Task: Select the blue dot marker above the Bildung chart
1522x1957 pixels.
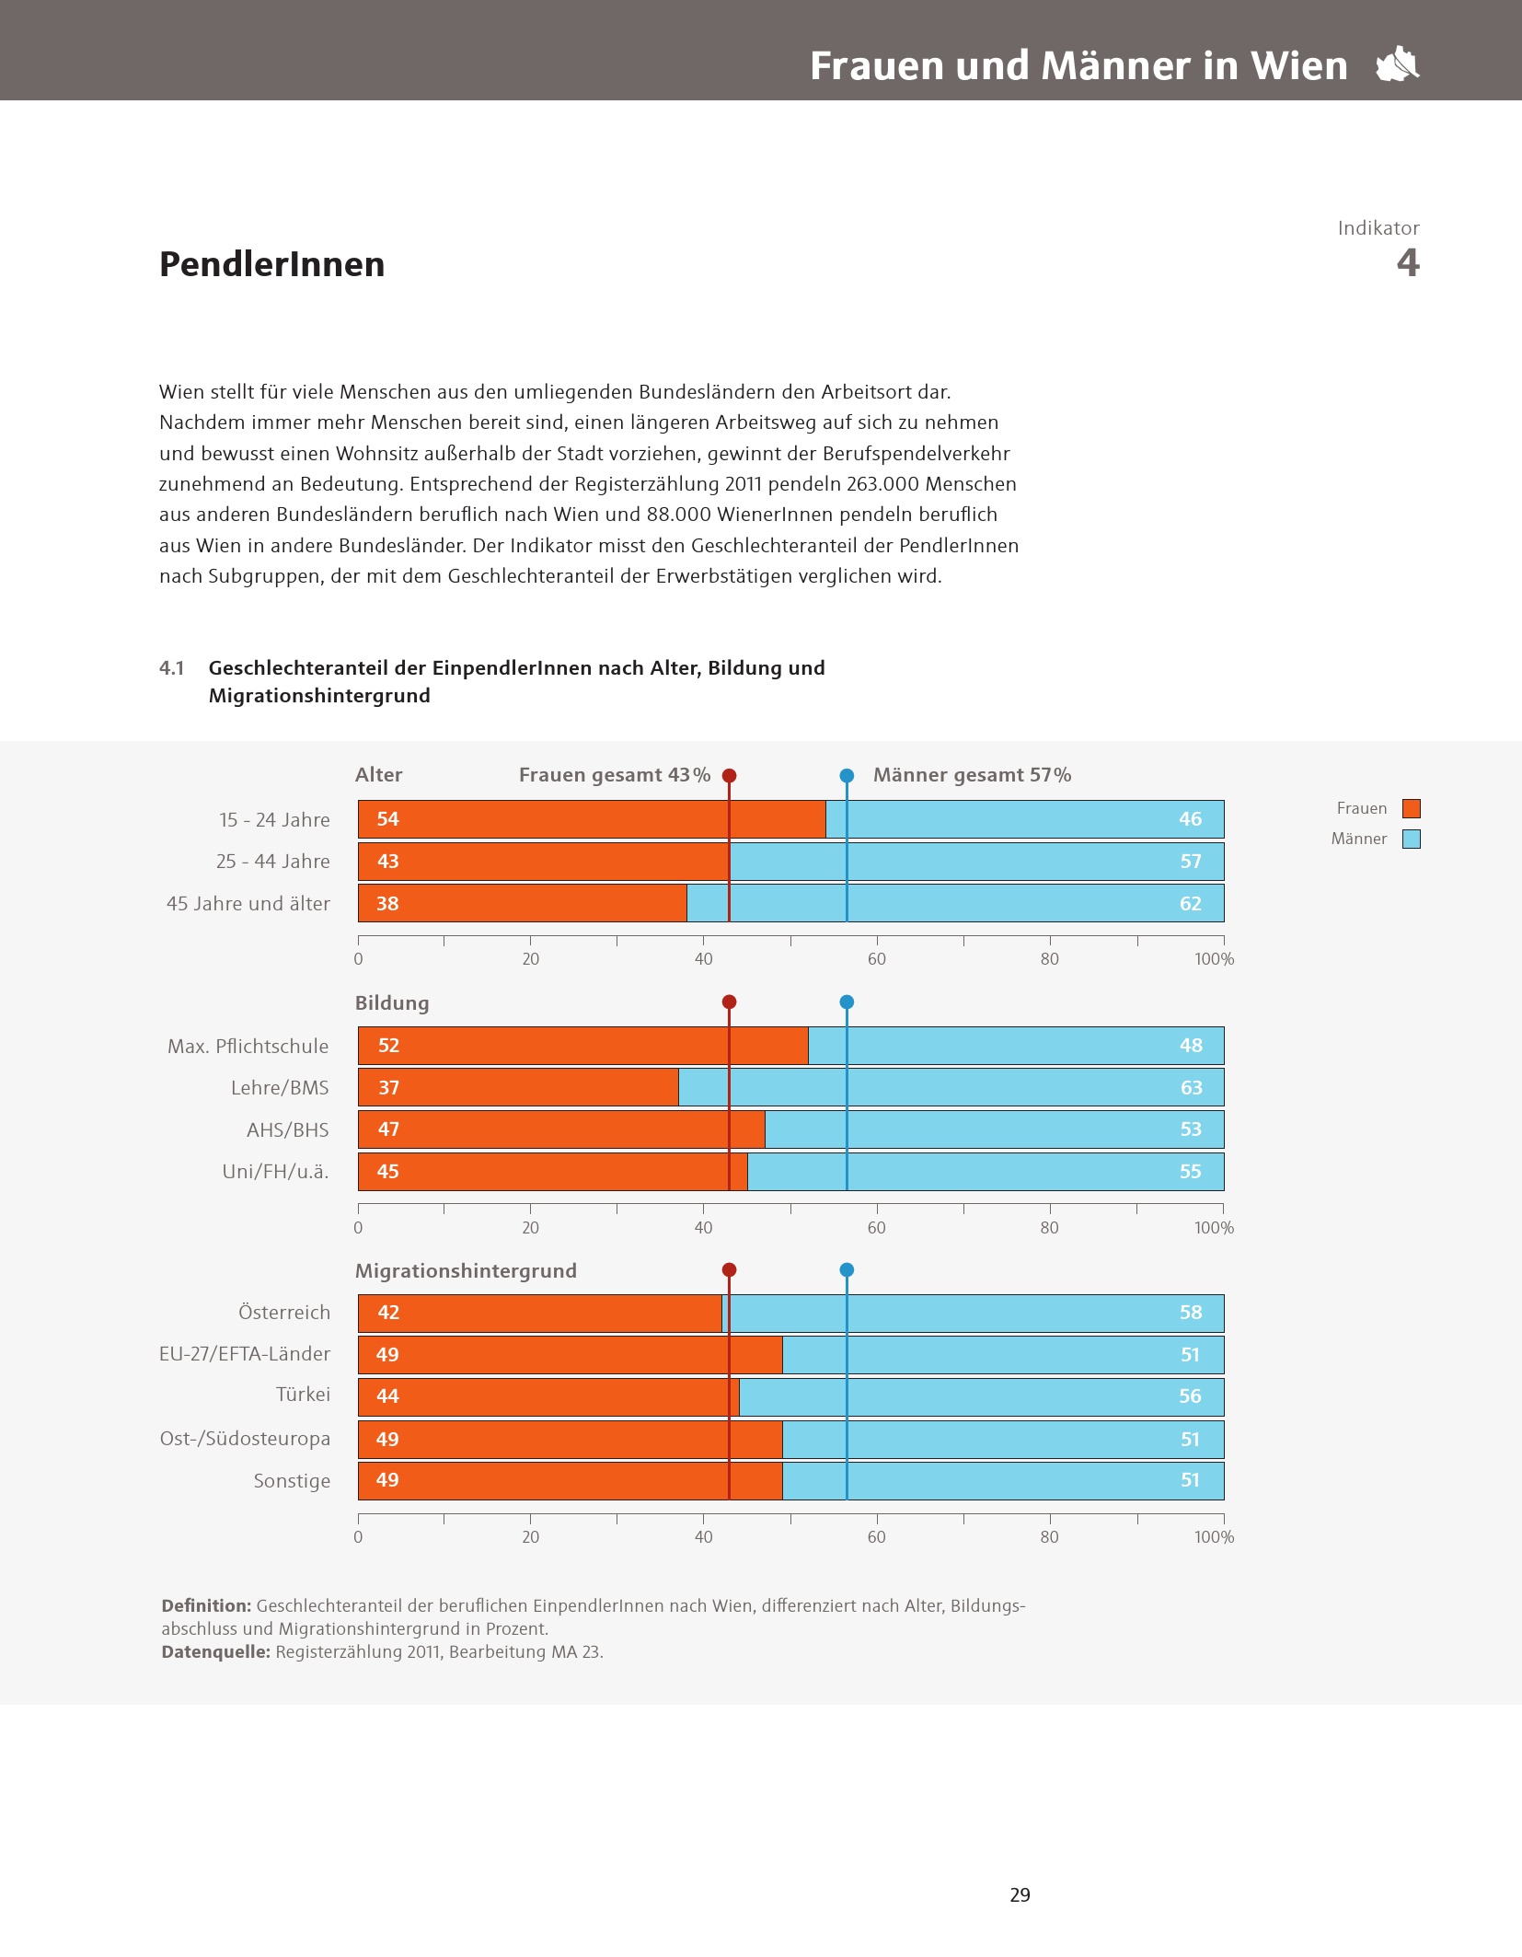Action: 847,1002
